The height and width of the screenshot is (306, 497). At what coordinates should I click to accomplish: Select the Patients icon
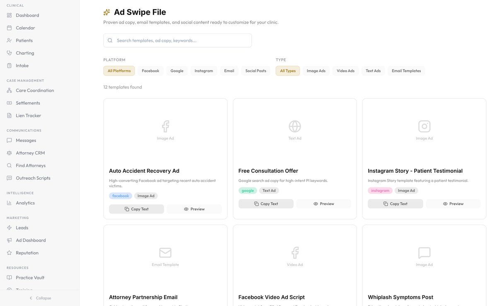click(10, 41)
